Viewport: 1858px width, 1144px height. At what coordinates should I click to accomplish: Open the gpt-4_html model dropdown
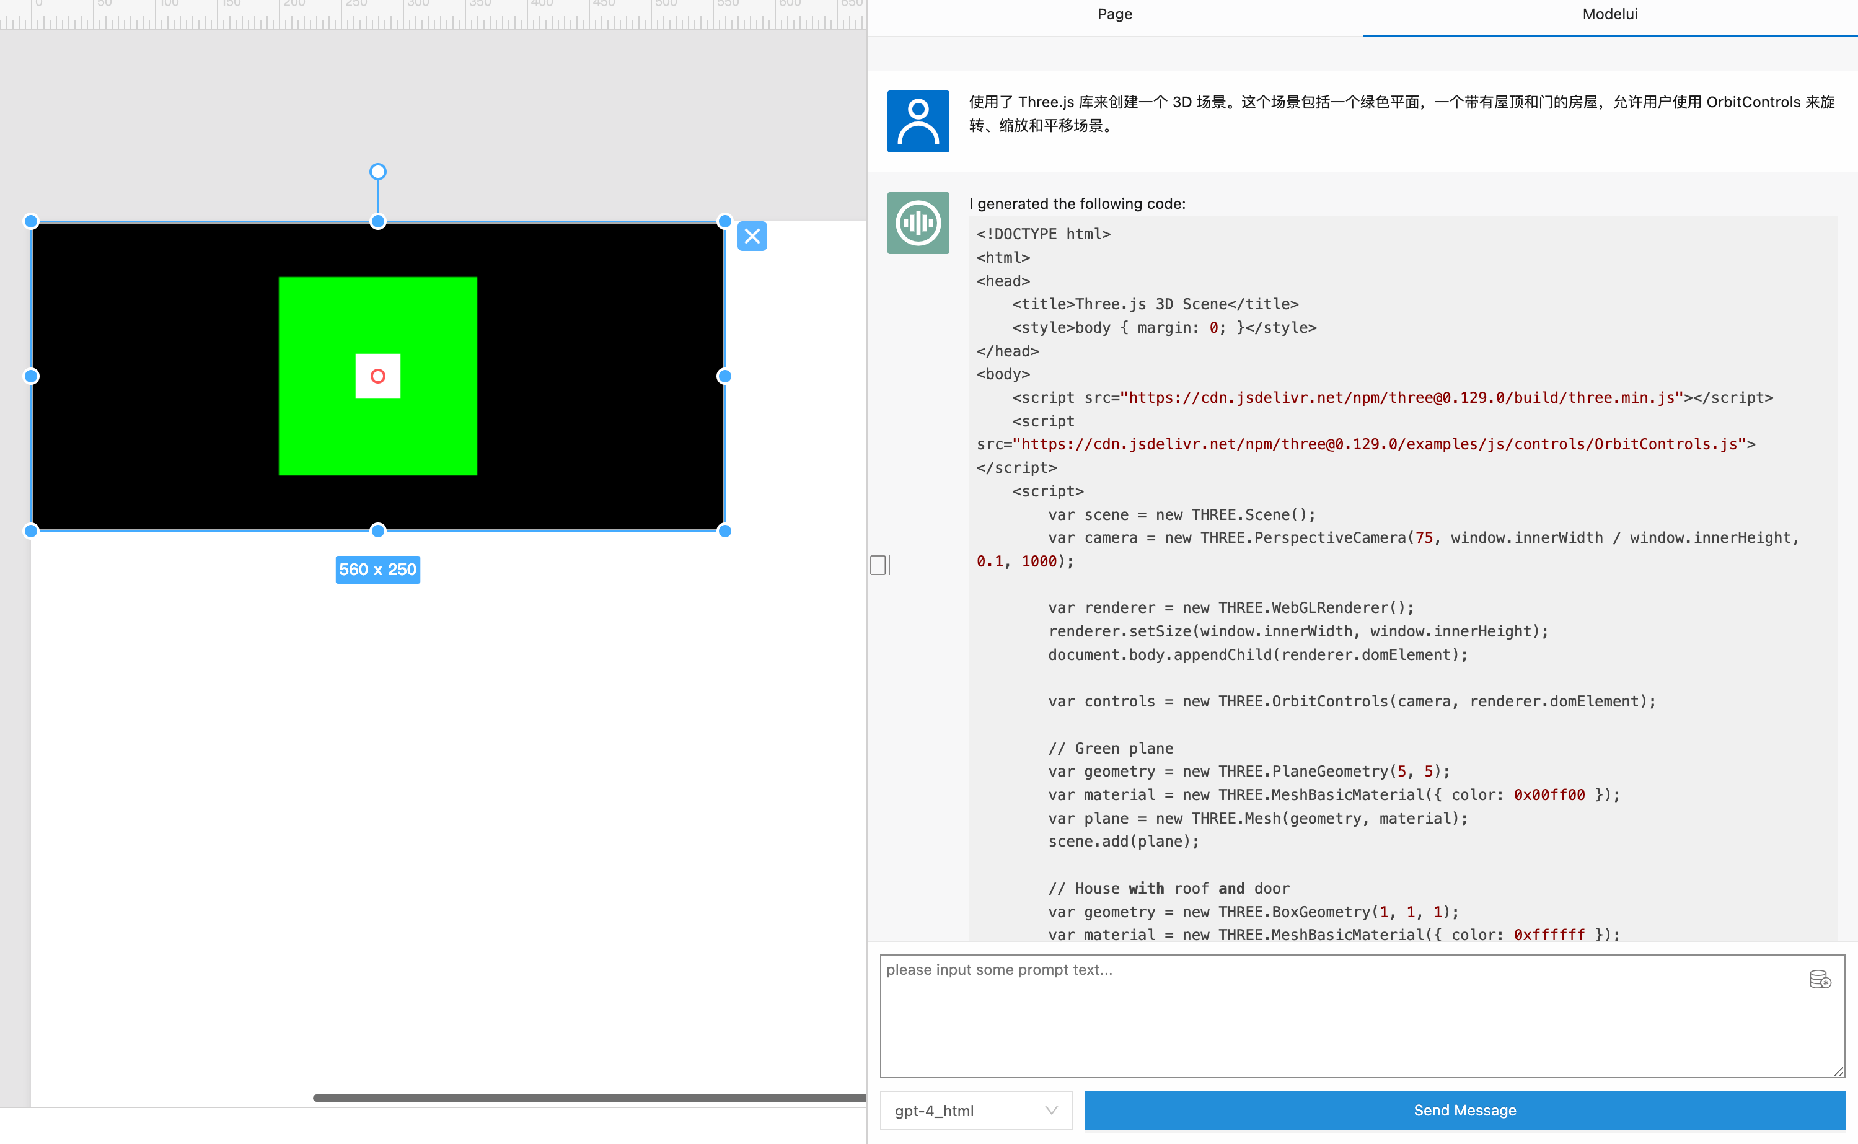coord(975,1110)
